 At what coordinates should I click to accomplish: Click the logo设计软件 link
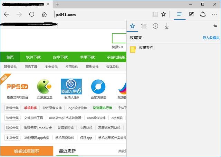77,108
